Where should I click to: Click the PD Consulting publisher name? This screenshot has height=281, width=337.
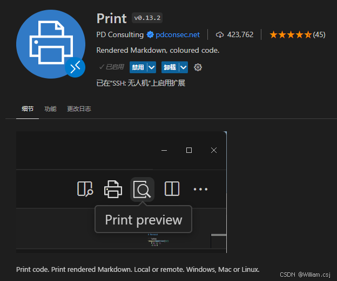tap(120, 34)
